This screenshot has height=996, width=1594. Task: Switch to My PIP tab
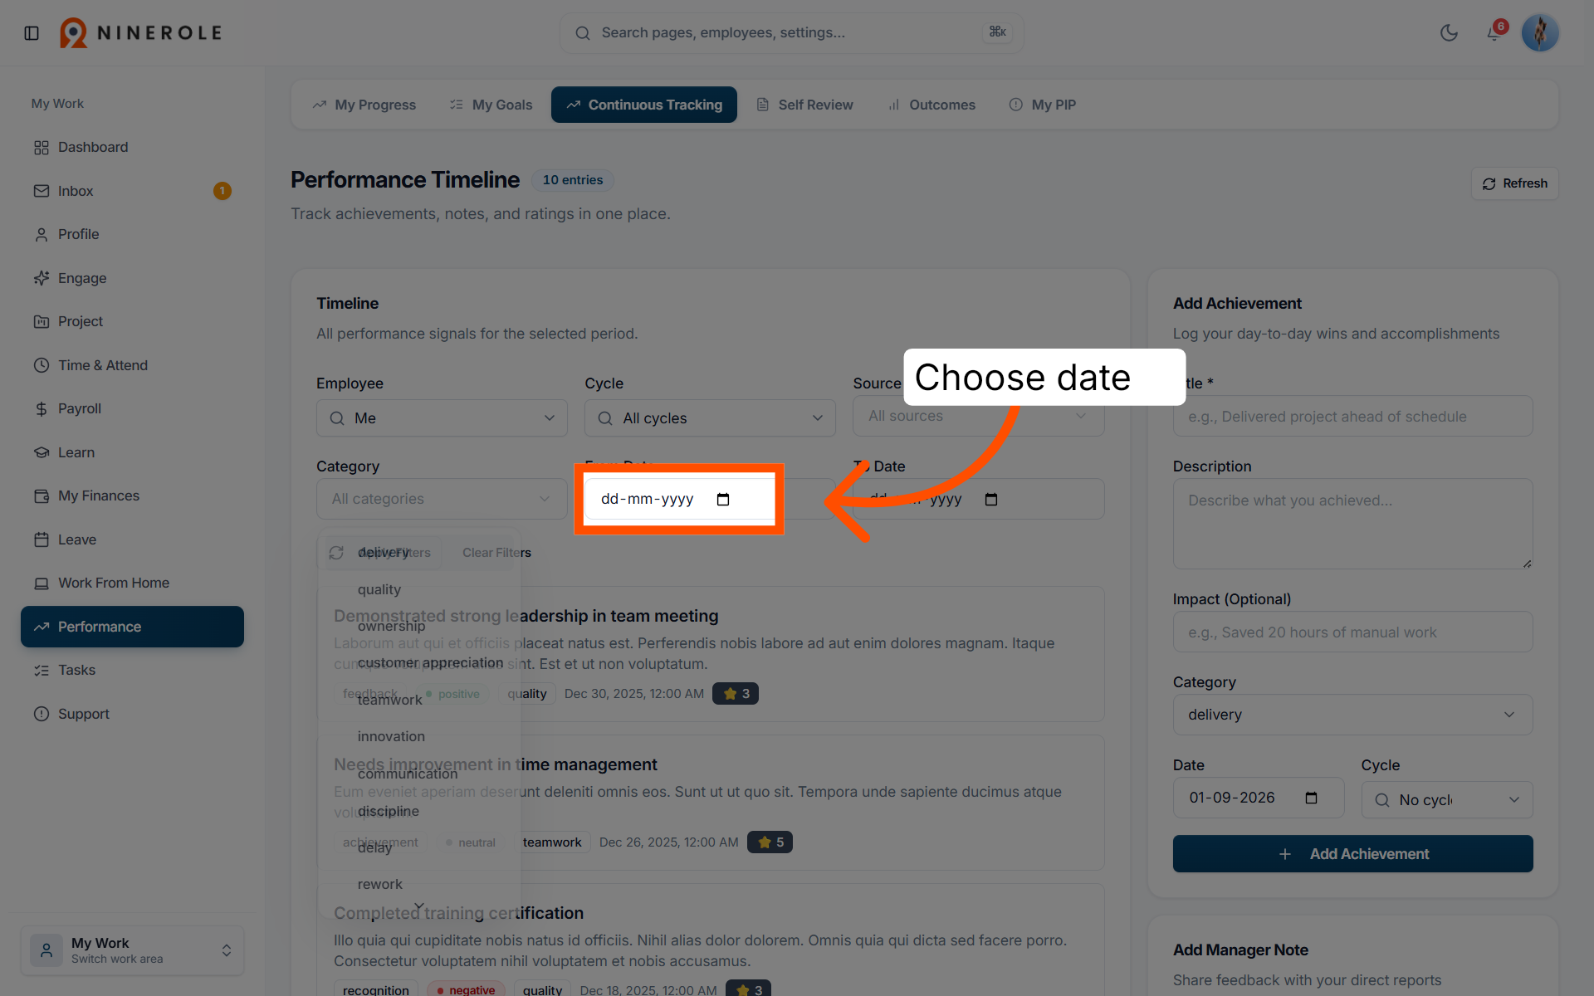(1043, 105)
